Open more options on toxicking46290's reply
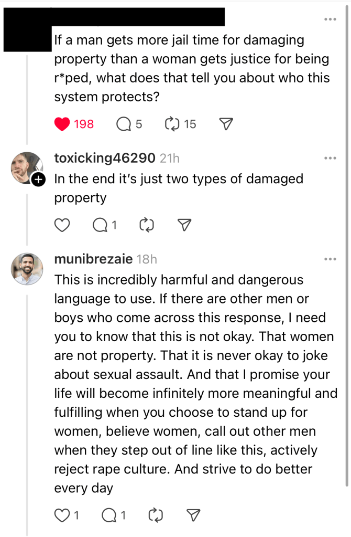351x537 pixels. click(x=330, y=158)
